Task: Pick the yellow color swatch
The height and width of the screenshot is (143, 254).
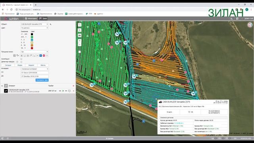Action: (32, 43)
